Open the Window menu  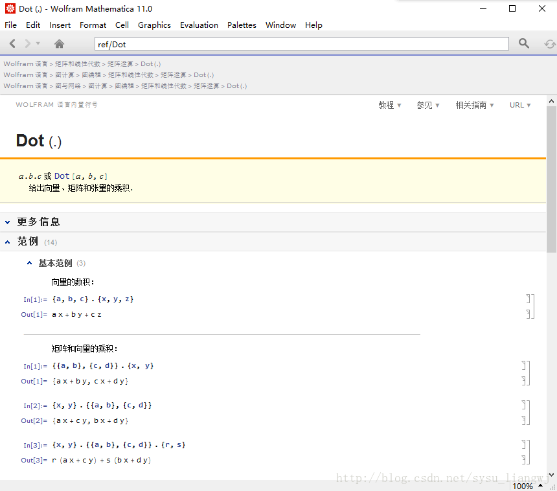[280, 25]
